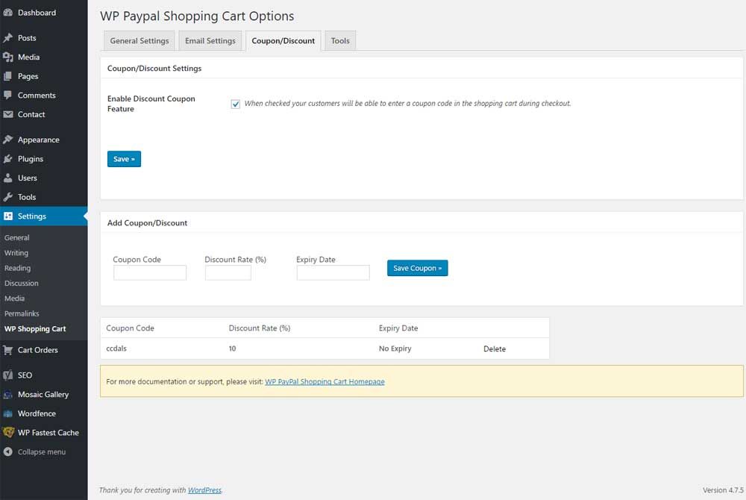The width and height of the screenshot is (746, 500).
Task: Open WP PayPal Shopping Cart Homepage link
Action: point(325,381)
